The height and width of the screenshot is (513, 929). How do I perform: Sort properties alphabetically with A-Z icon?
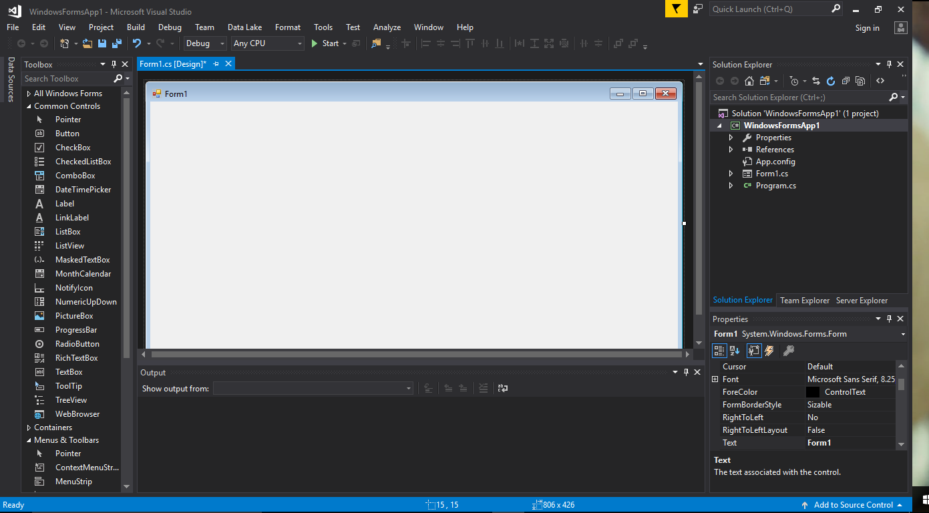(735, 351)
